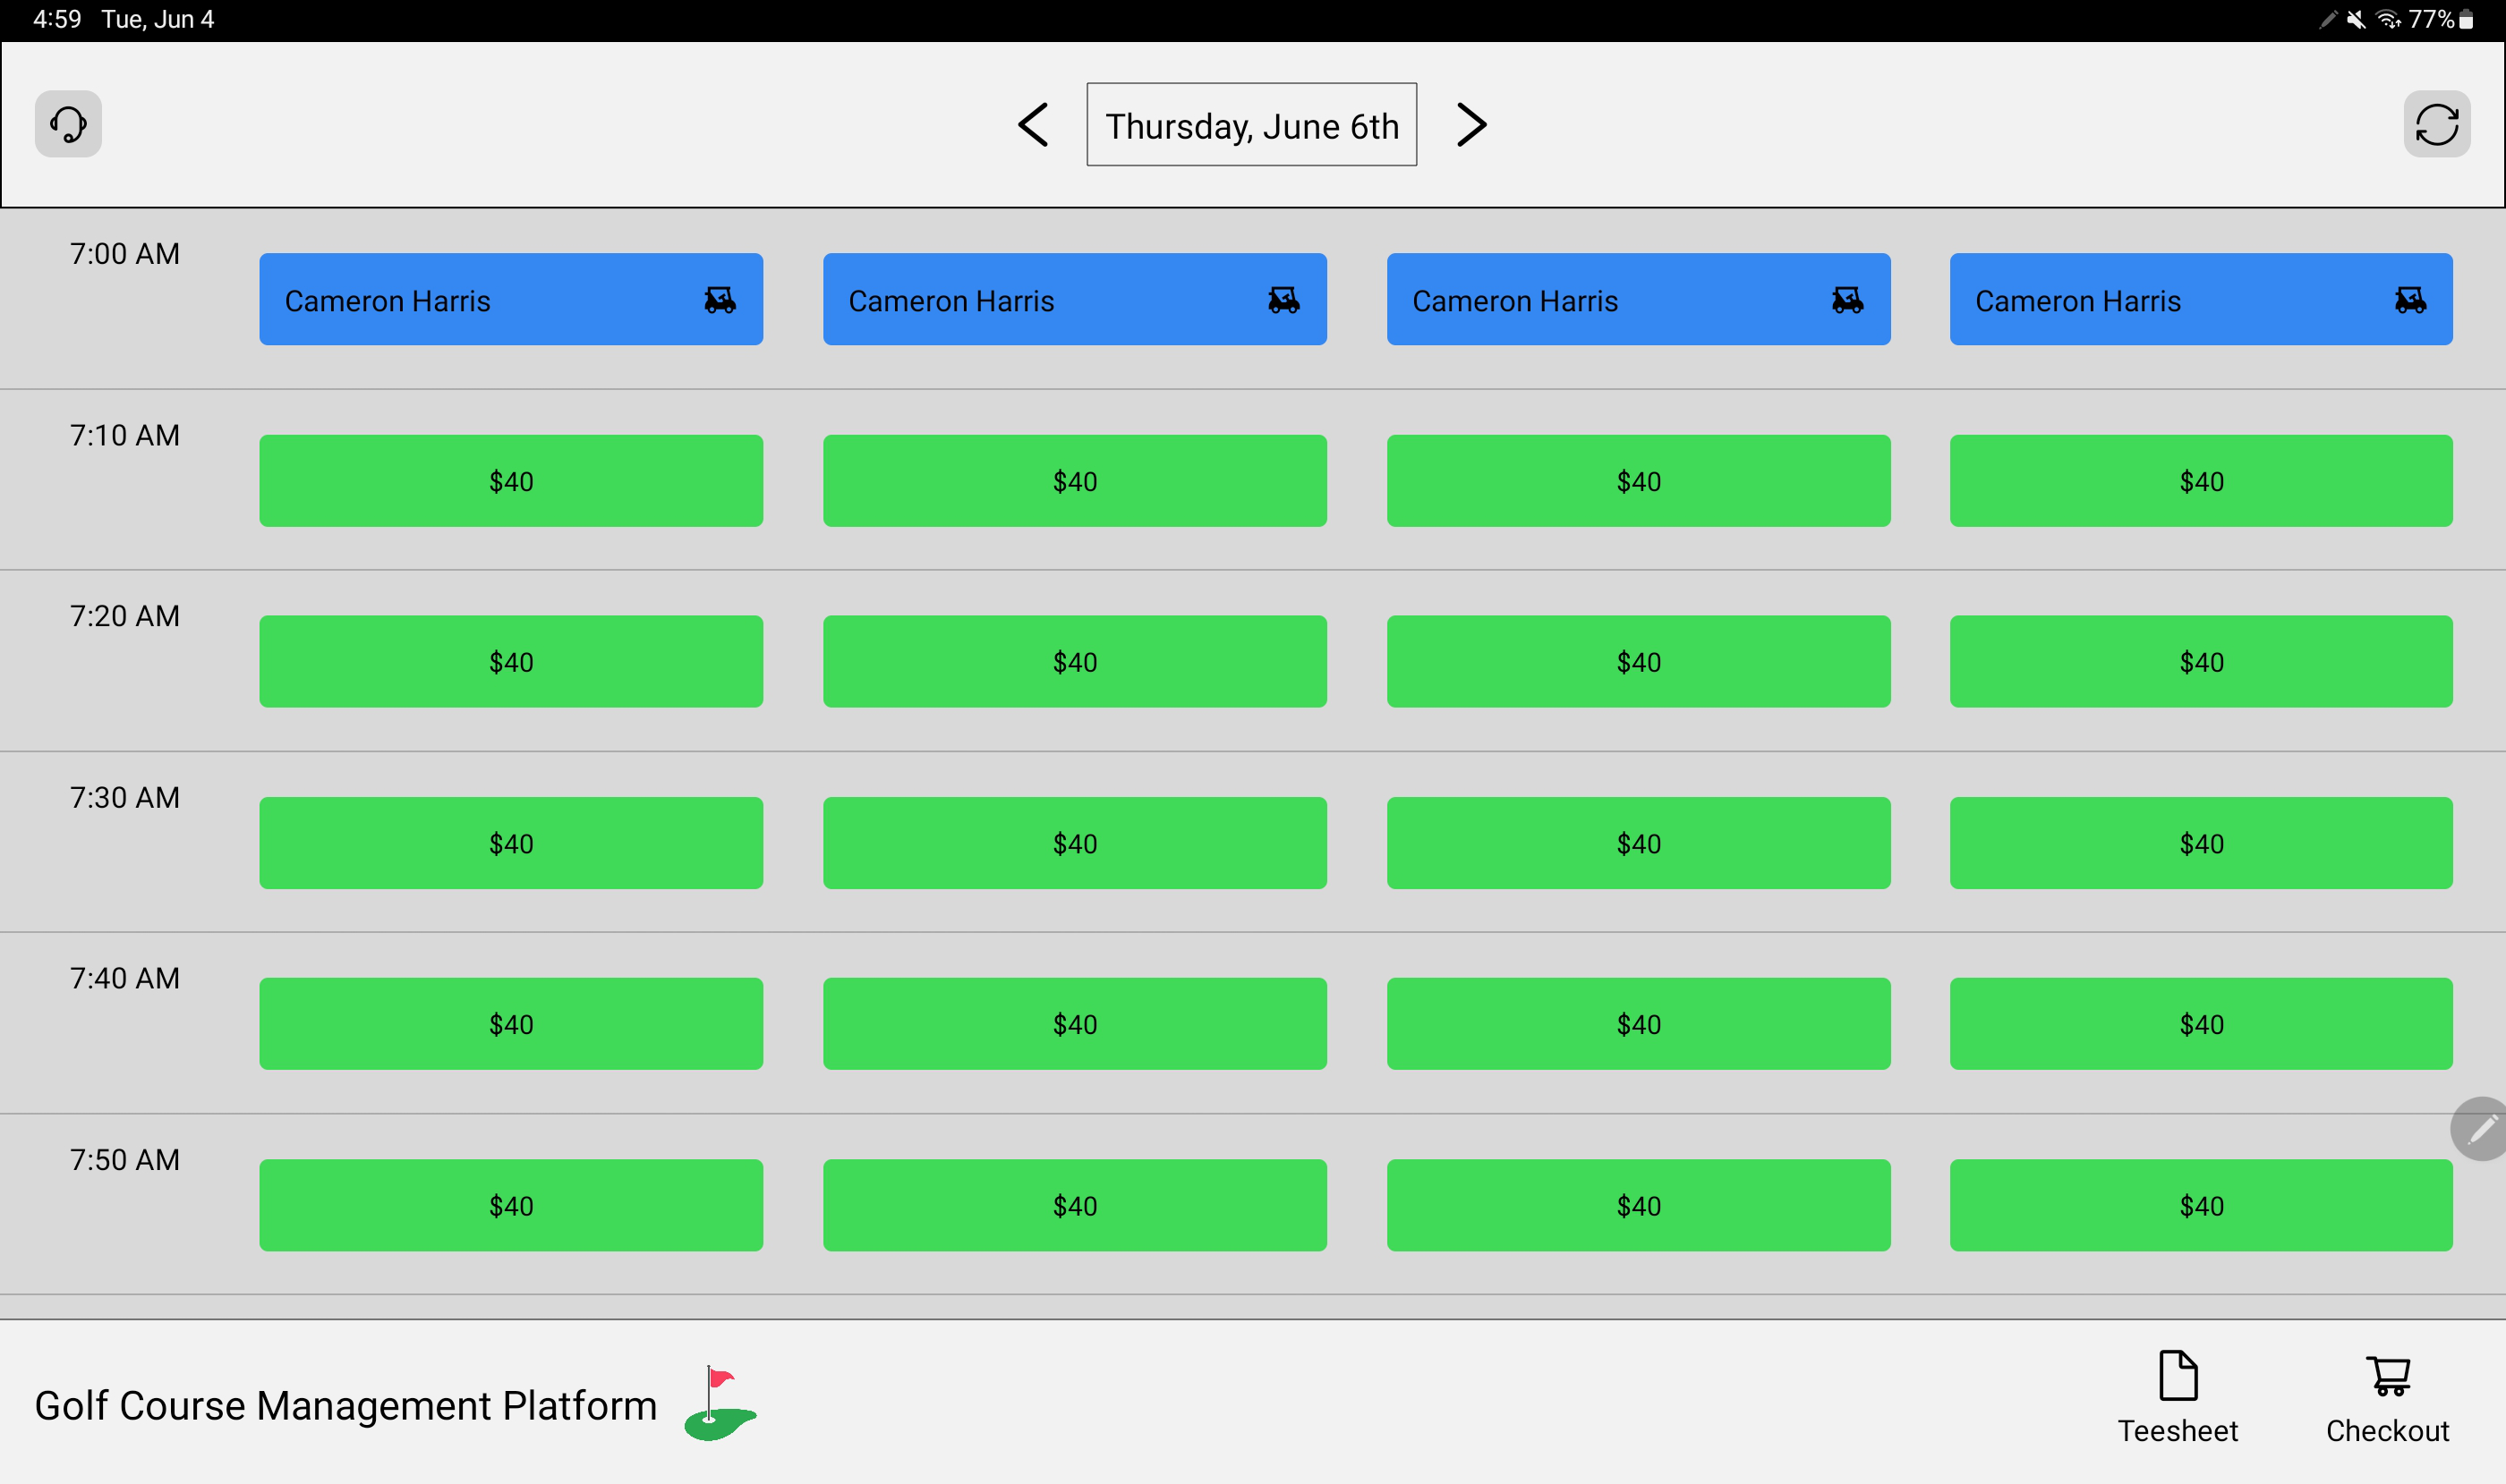Image resolution: width=2506 pixels, height=1484 pixels.
Task: Tap golf cart icon on first Cameron Harris booking
Action: pos(720,300)
